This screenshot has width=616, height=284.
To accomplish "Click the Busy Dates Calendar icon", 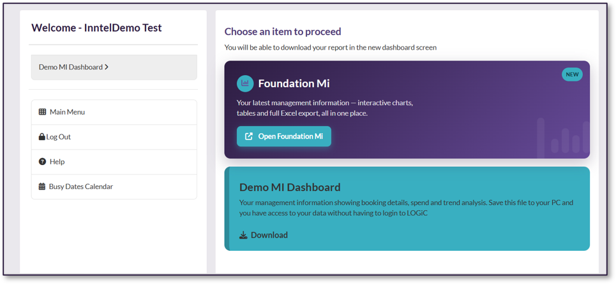I will 42,187.
